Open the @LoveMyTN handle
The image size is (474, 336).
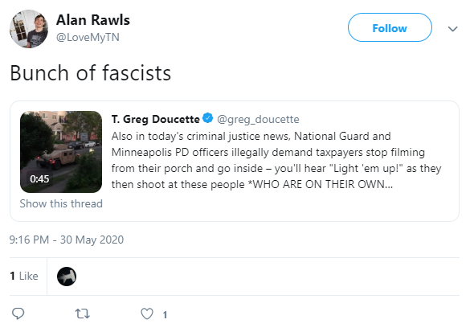click(88, 37)
